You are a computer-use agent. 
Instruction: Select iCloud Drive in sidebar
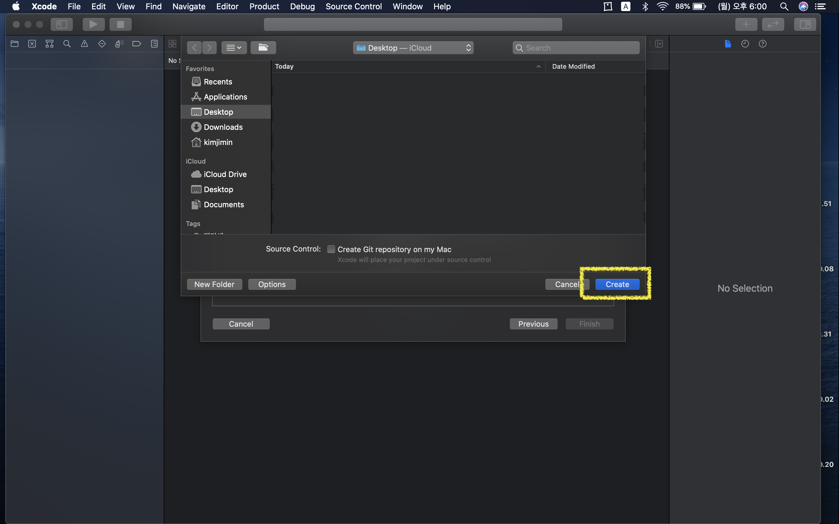click(226, 174)
